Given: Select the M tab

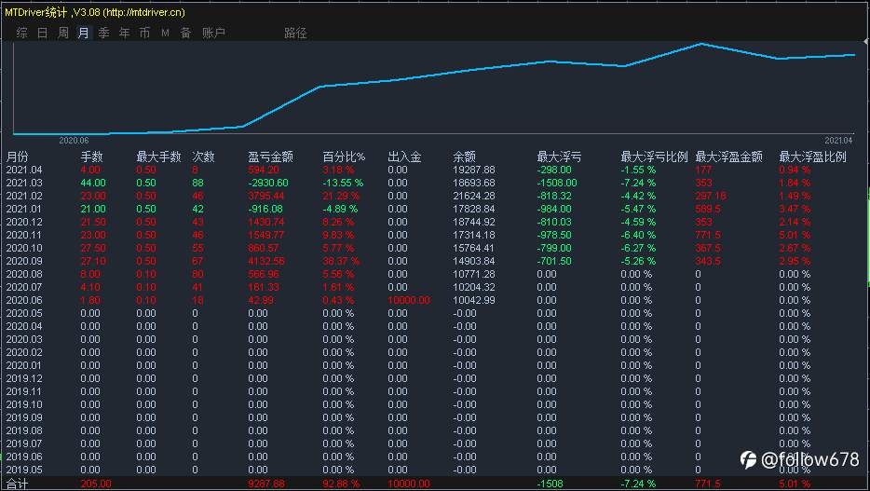Looking at the screenshot, I should [x=166, y=33].
